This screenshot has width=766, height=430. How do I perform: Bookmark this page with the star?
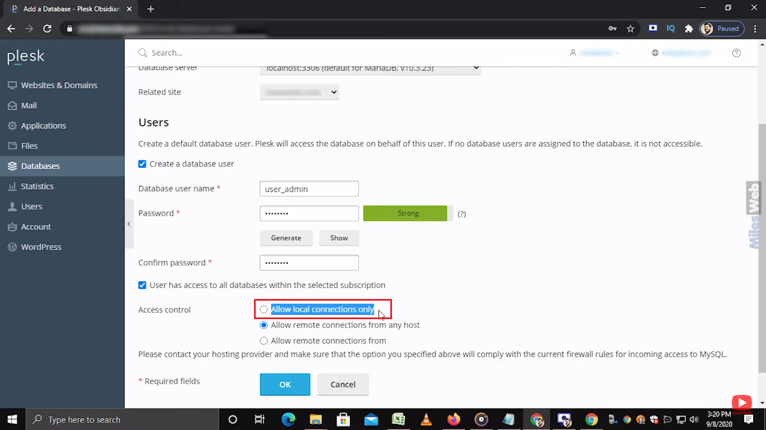(x=630, y=29)
